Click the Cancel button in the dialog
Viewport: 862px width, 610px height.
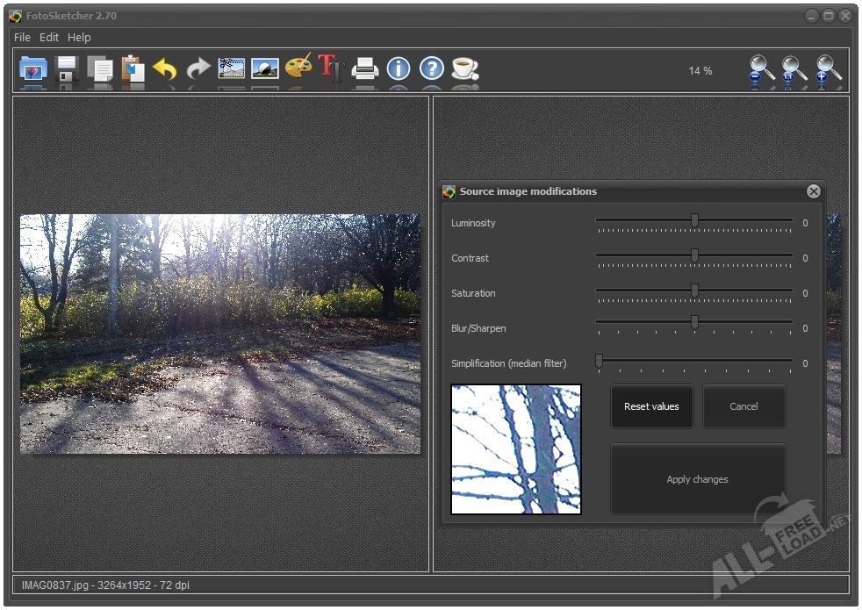click(743, 406)
